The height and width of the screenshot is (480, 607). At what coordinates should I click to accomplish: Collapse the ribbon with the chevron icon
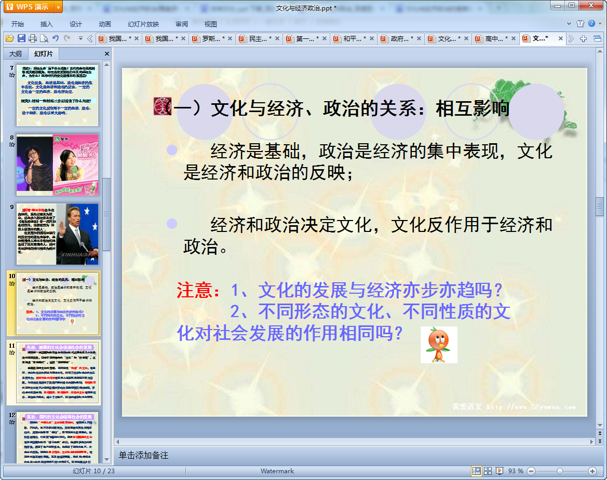coord(569,23)
